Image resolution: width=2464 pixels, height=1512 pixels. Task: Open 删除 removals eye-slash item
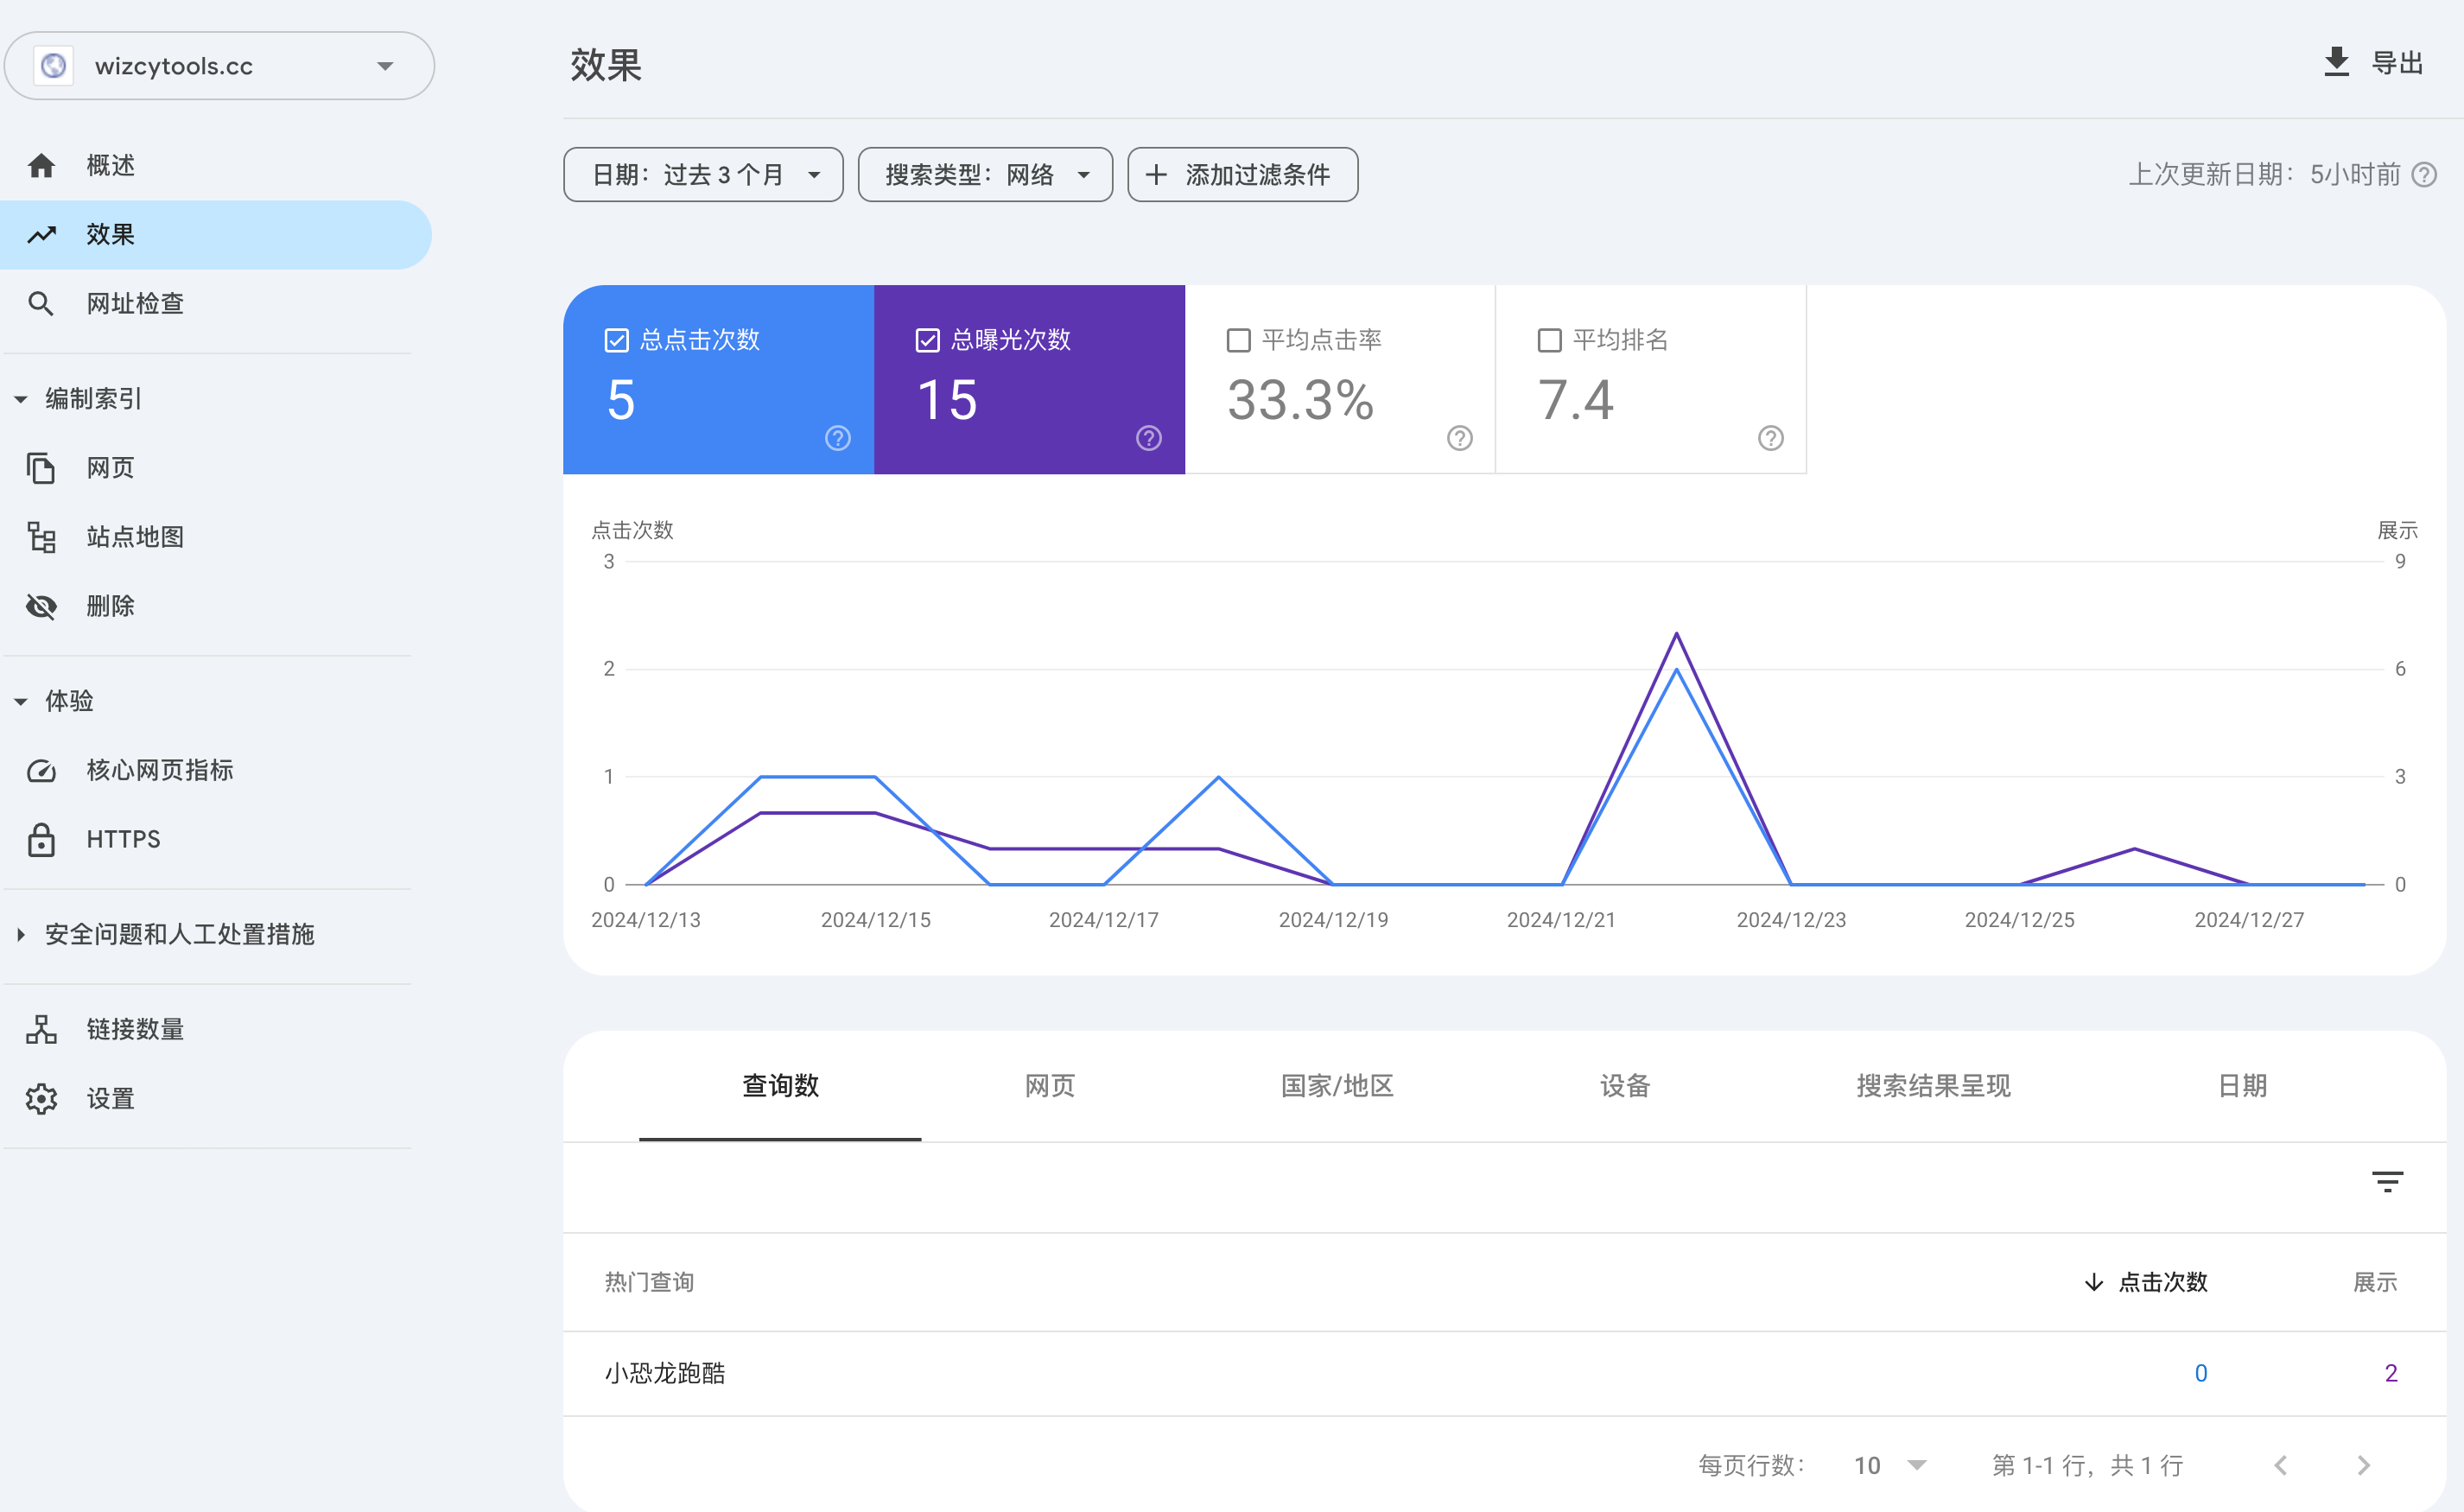click(x=41, y=606)
